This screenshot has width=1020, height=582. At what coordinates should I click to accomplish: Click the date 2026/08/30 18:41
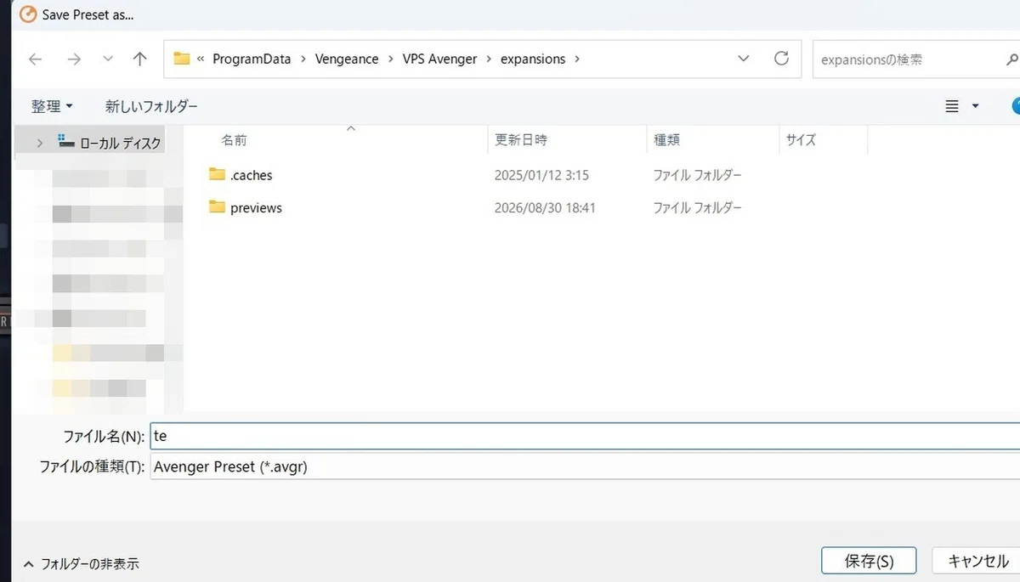545,208
